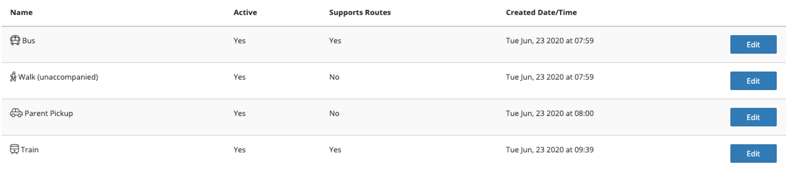Click the Walk (unaccompanied) label

pyautogui.click(x=58, y=77)
